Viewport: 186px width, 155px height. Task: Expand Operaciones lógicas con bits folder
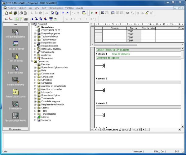pyautogui.click(x=35, y=68)
